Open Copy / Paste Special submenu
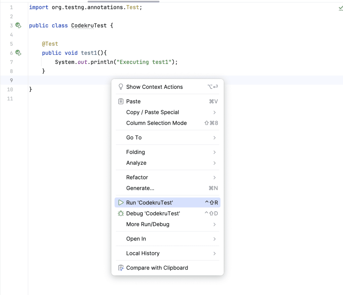 [x=167, y=112]
